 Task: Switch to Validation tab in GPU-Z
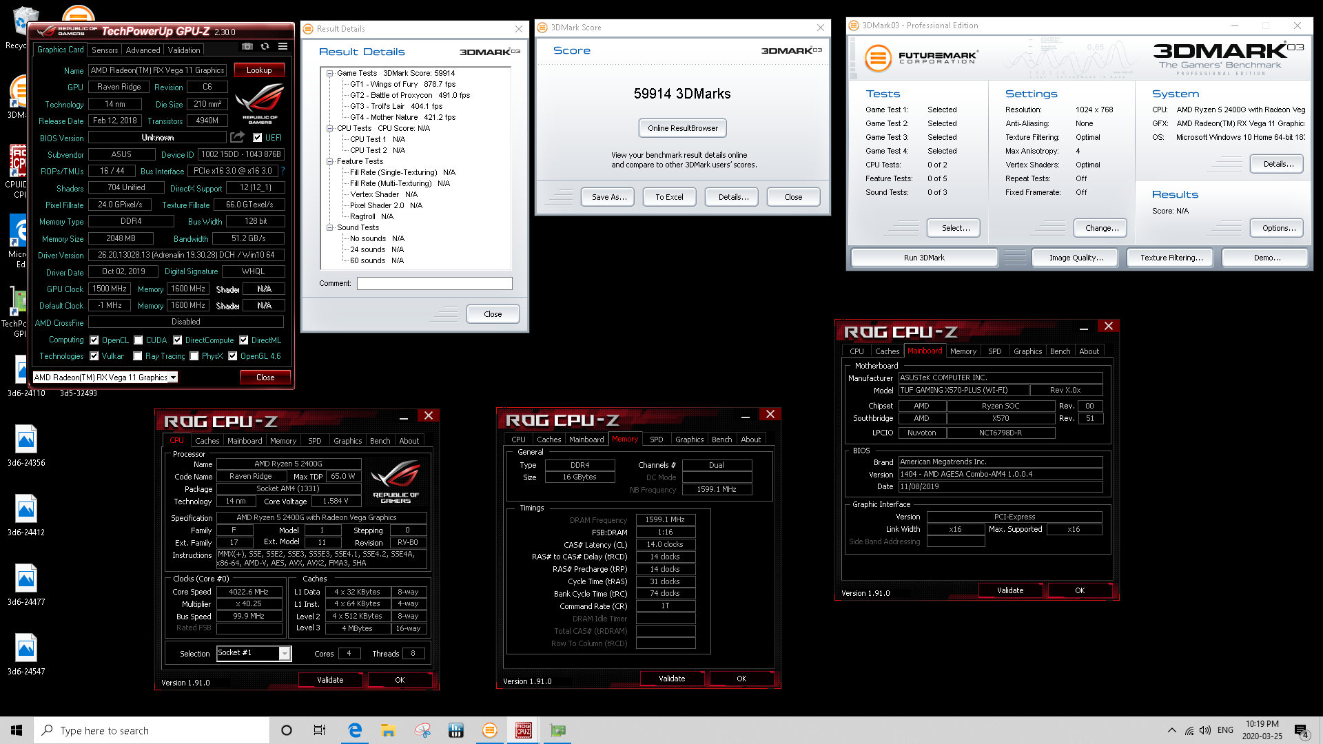[x=184, y=50]
